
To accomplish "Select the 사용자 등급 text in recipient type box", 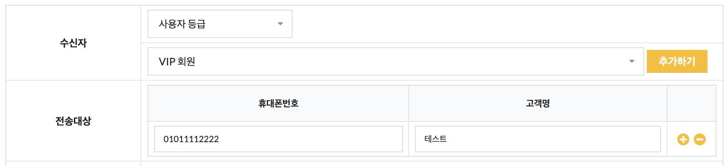I will point(182,24).
